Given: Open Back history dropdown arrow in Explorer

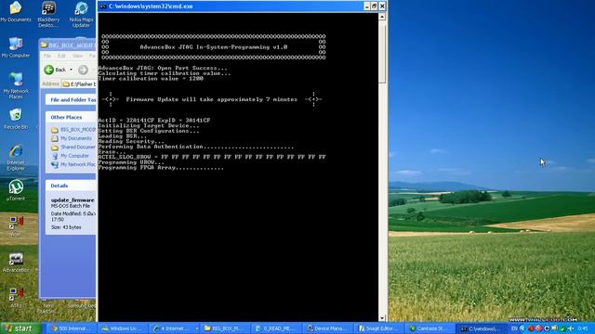Looking at the screenshot, I should 71,70.
